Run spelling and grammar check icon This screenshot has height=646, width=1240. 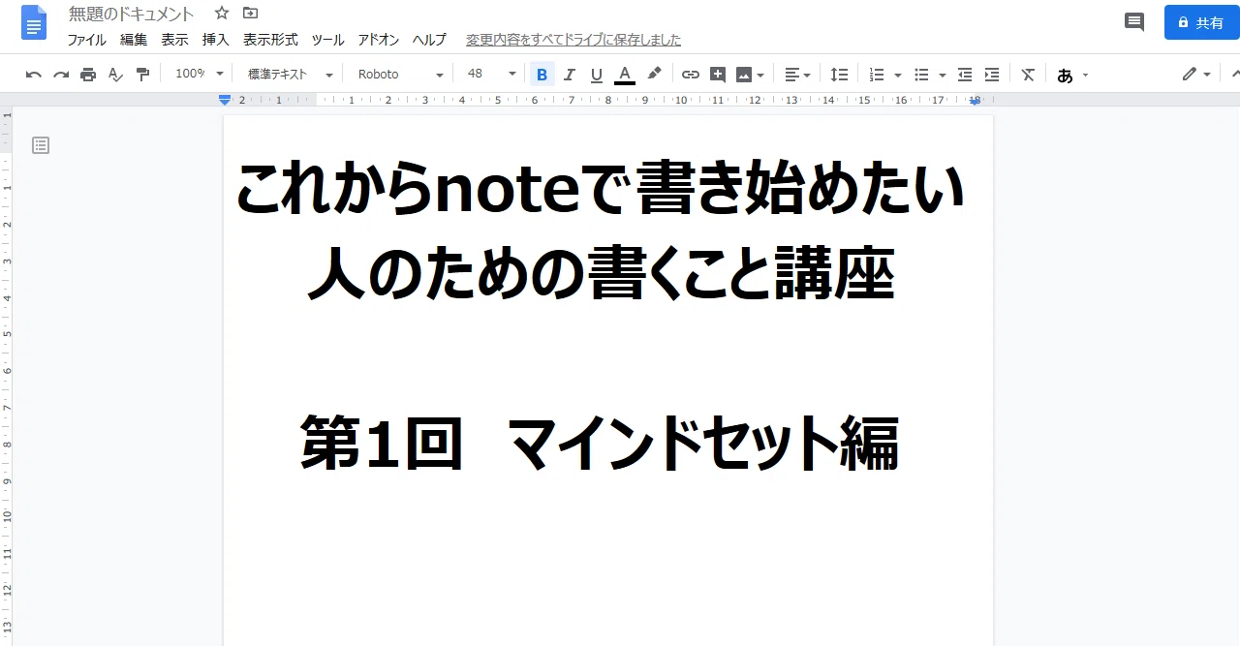[x=115, y=75]
